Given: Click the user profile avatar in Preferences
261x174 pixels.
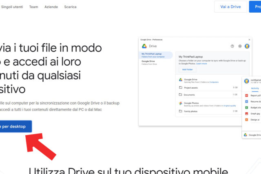Looking at the screenshot, I should [x=247, y=46].
